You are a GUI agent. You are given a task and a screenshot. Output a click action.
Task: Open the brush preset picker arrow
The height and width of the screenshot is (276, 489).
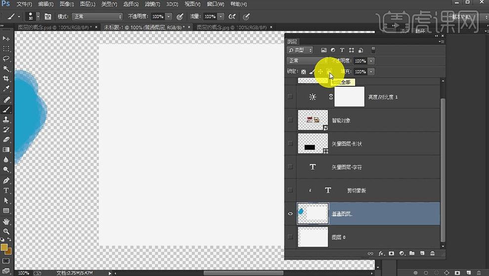[x=38, y=16]
